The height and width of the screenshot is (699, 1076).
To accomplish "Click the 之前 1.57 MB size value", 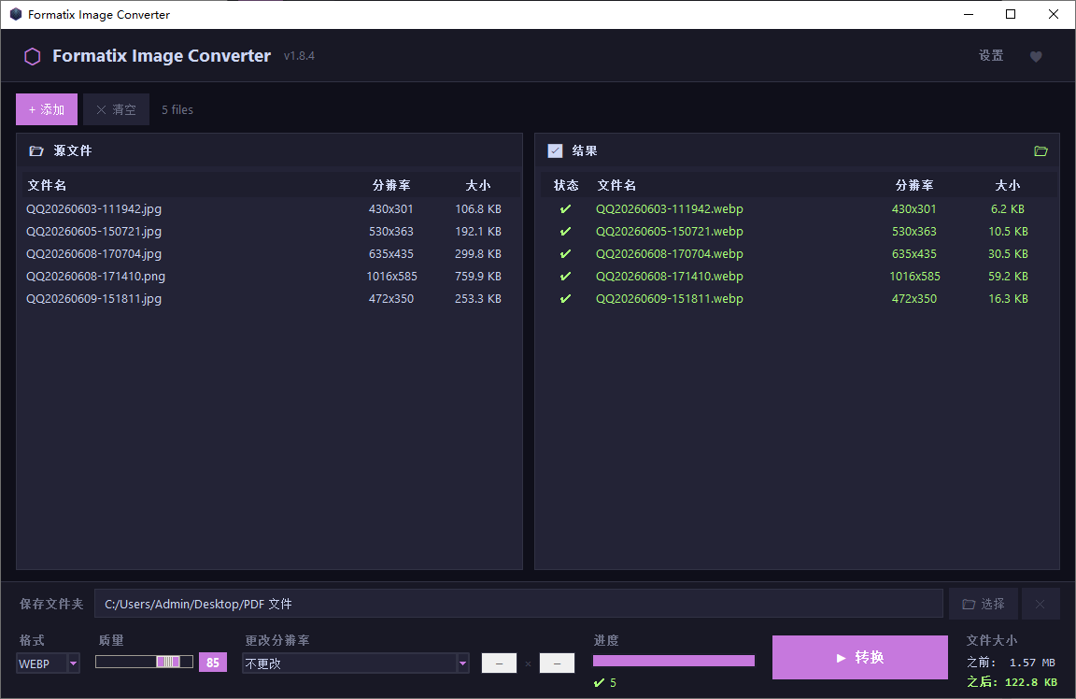I will (1031, 663).
